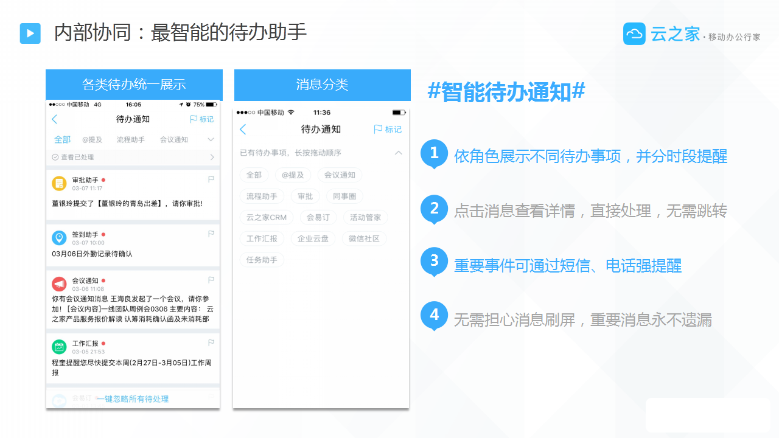Click the 消息分类 header banner

tap(323, 85)
